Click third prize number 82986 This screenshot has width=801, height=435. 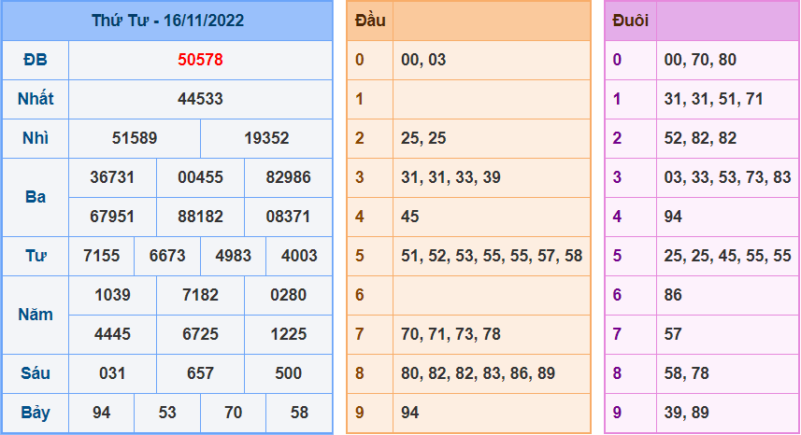(x=288, y=177)
